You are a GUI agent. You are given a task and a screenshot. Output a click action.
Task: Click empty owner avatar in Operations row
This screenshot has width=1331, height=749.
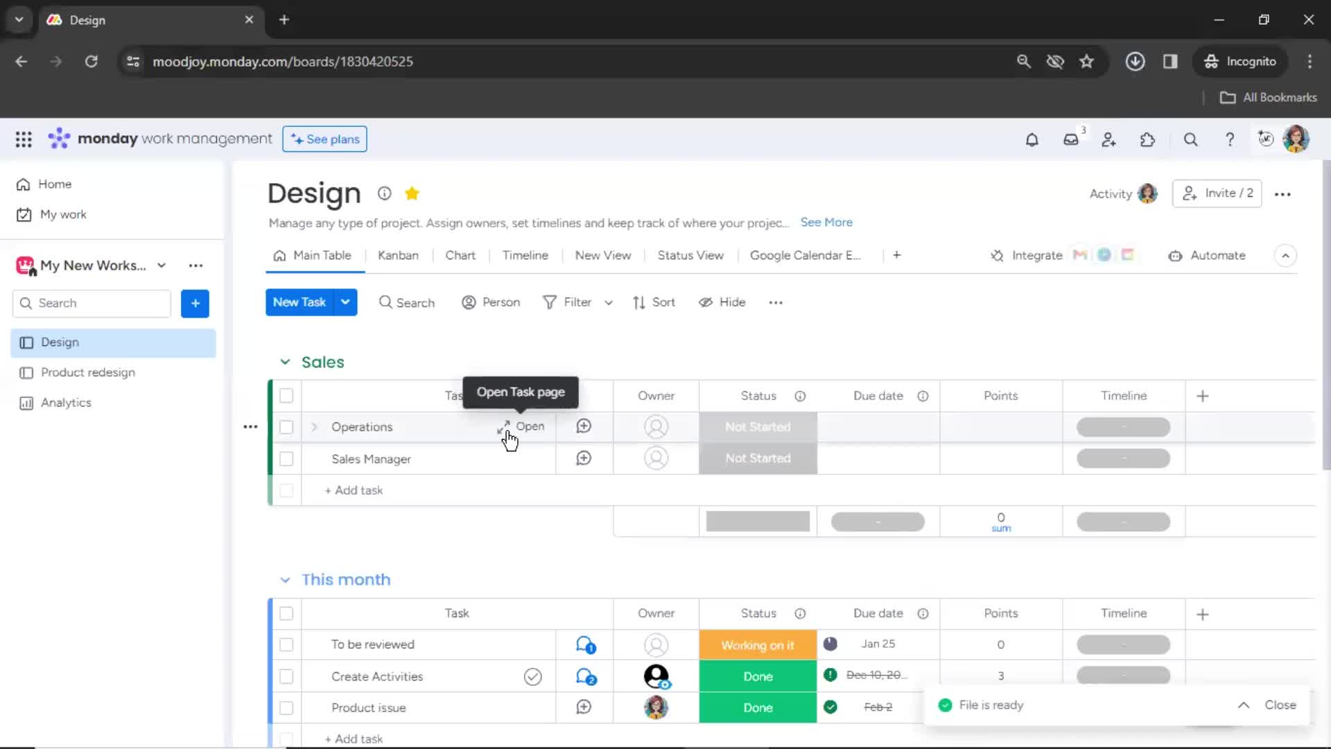click(656, 427)
